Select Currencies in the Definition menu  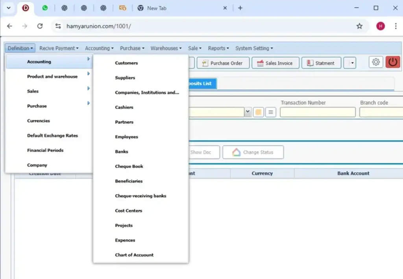tap(39, 121)
